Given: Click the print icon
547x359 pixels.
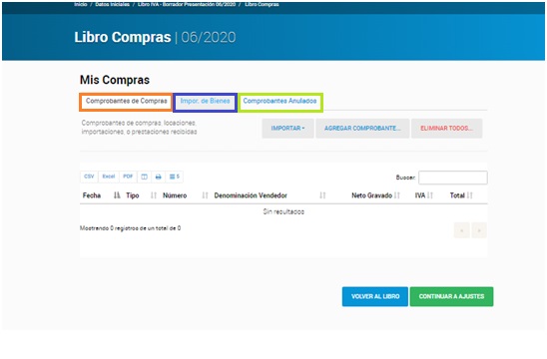Looking at the screenshot, I should (x=158, y=177).
